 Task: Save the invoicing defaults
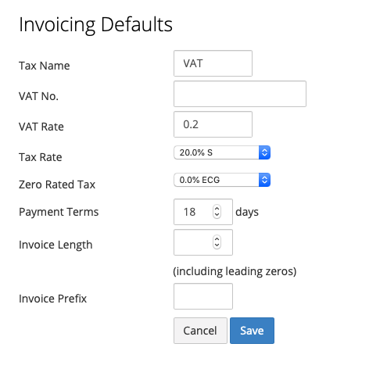pyautogui.click(x=252, y=331)
